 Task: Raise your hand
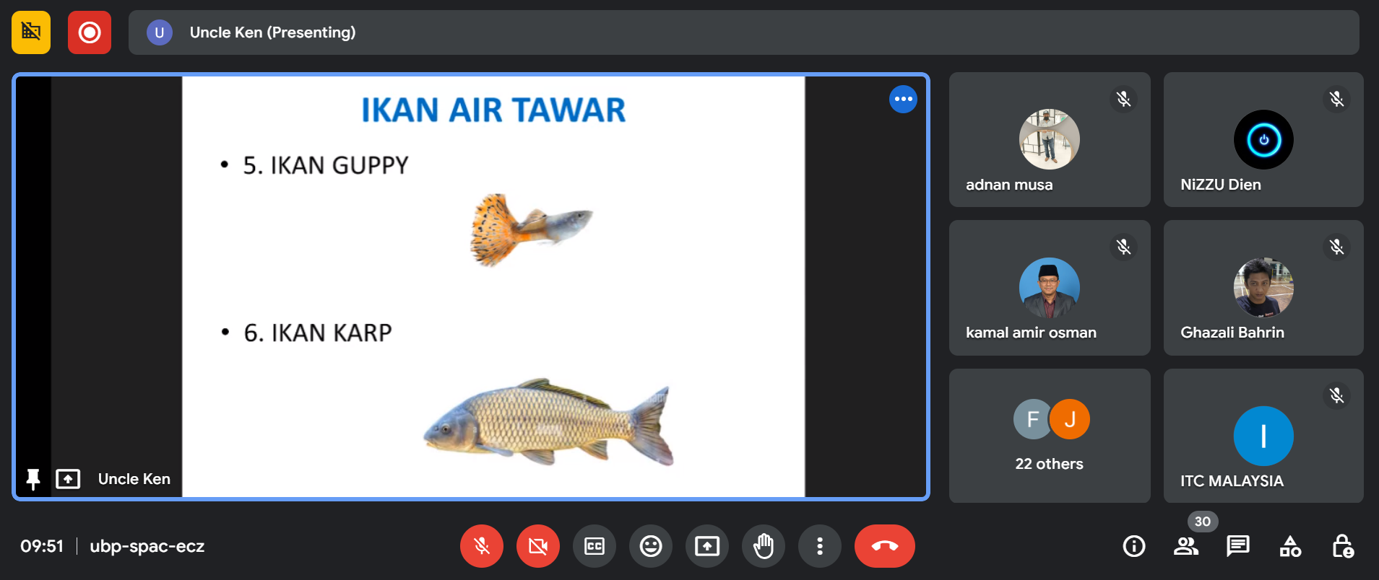click(764, 546)
